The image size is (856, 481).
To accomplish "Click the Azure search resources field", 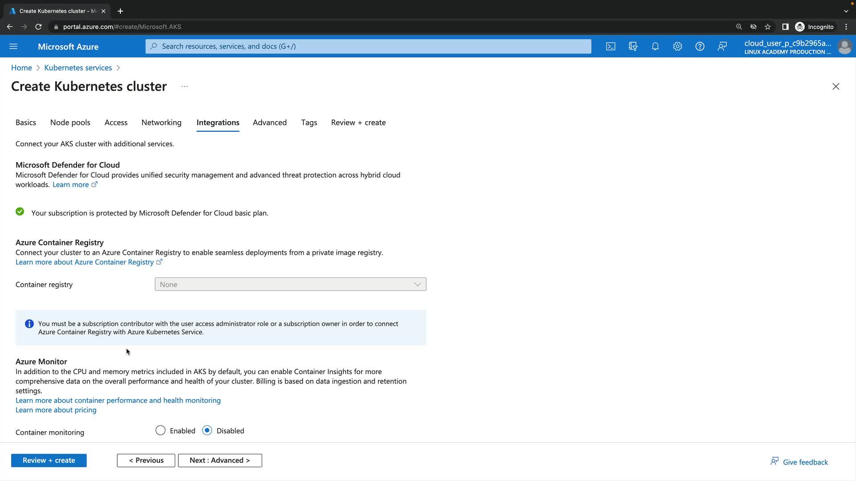I will click(x=368, y=46).
